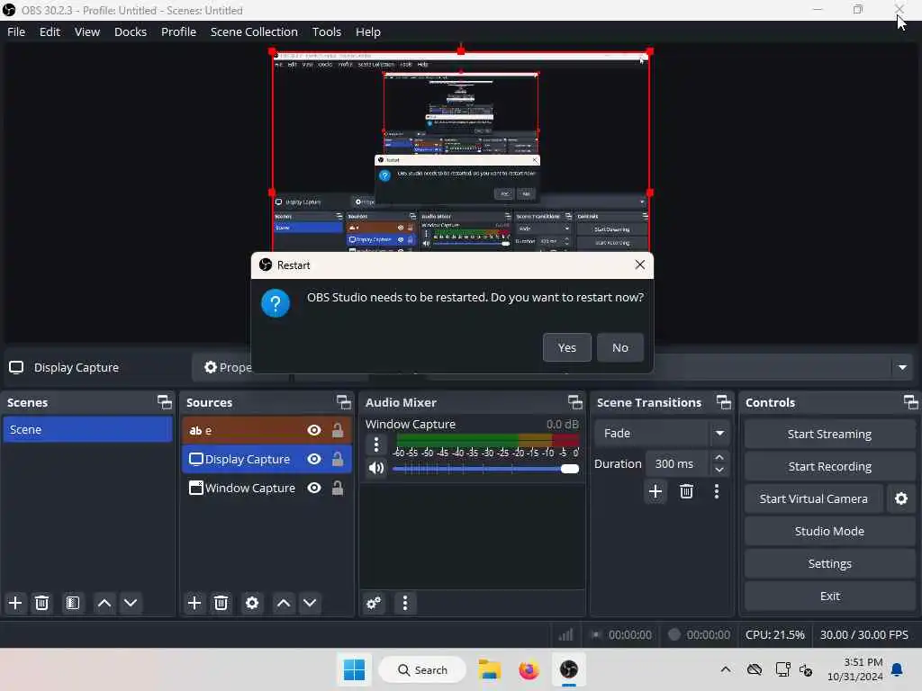Remove selected source using trash icon
This screenshot has height=691, width=922.
[221, 603]
